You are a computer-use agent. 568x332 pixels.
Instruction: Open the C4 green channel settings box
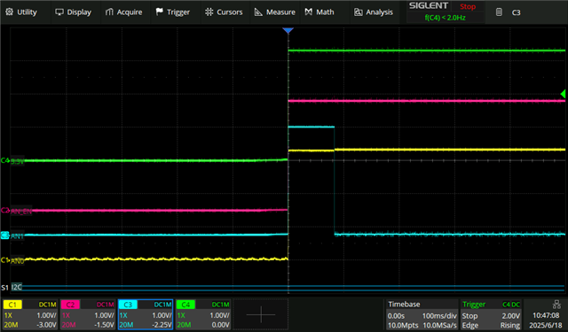coord(203,314)
